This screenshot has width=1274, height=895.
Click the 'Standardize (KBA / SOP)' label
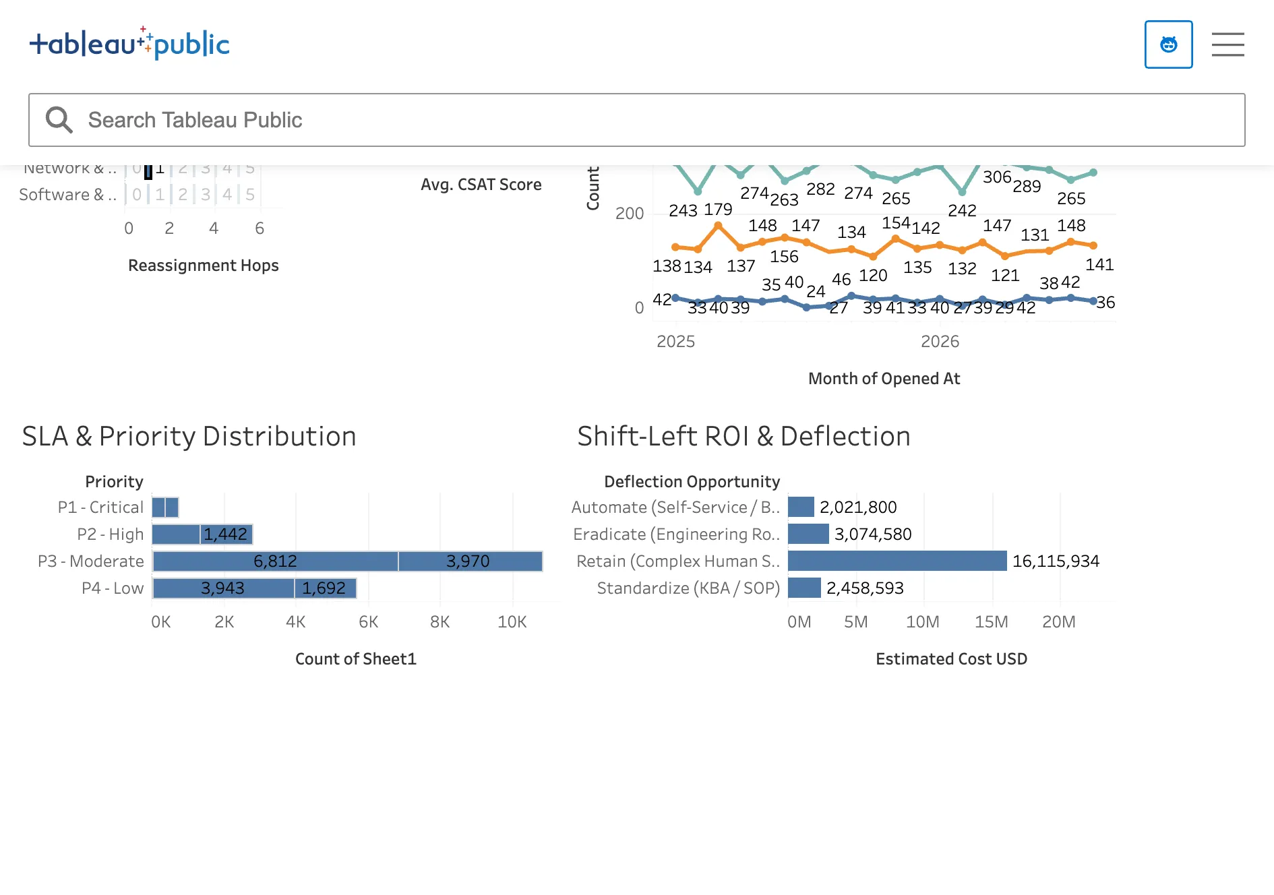point(688,588)
